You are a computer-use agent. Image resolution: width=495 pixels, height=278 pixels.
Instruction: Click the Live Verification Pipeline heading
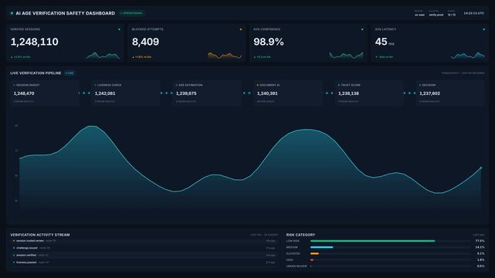[x=36, y=73]
